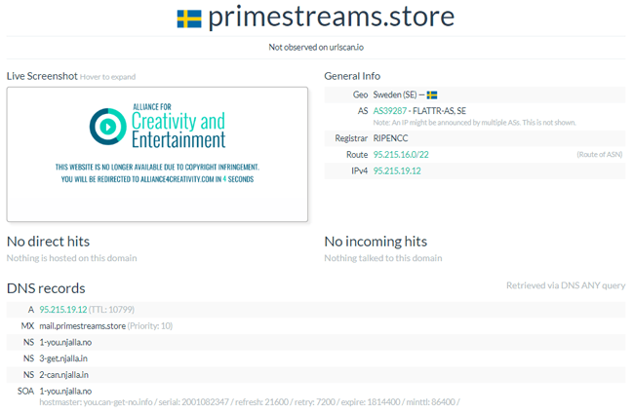Select the RIPENCC registrar value
The height and width of the screenshot is (413, 634).
coord(390,138)
